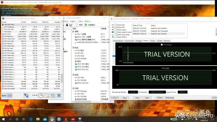Click blue clock app on taskbar

(x=59, y=119)
